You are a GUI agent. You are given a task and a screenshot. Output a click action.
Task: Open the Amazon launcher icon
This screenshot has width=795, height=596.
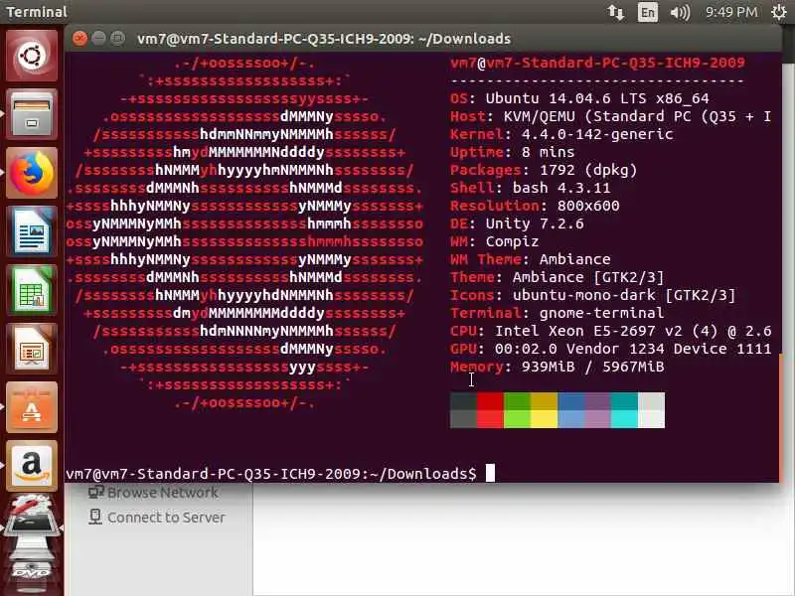click(32, 466)
